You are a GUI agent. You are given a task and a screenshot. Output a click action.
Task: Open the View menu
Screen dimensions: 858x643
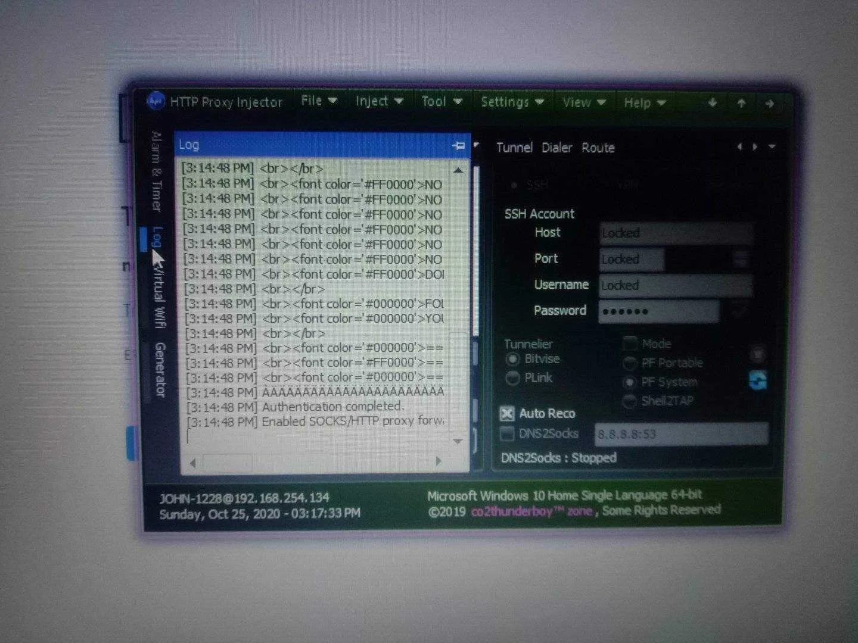point(584,102)
